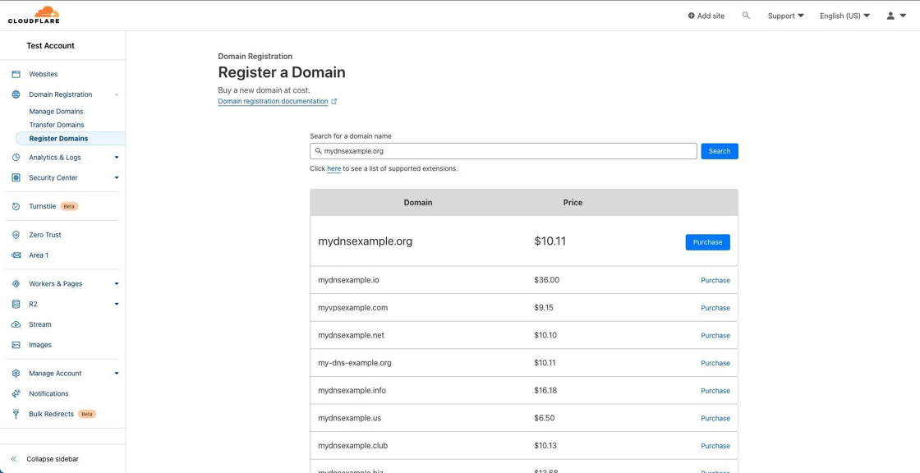Collapse the Domain Registration section arrow
The width and height of the screenshot is (920, 473).
pyautogui.click(x=117, y=94)
